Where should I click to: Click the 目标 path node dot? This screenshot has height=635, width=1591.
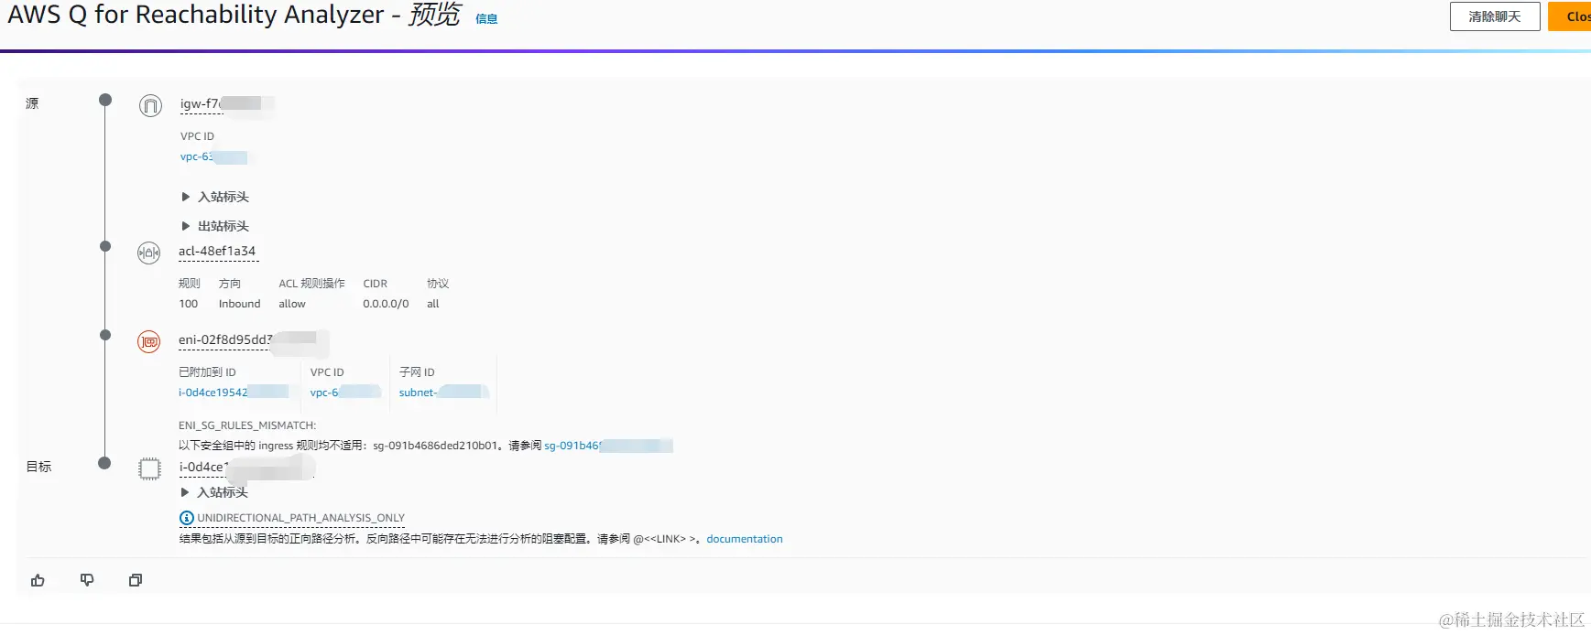pyautogui.click(x=104, y=463)
